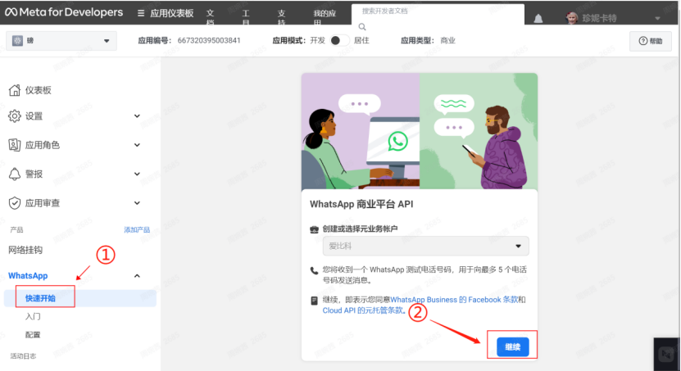The image size is (681, 371).
Task: Click the briefcase icon by 创建或选择元业务帐户
Action: tap(314, 229)
